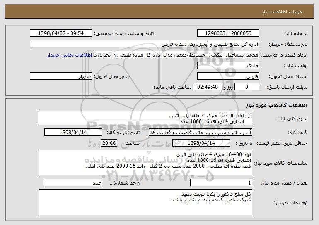The width and height of the screenshot is (319, 225).
Task: Click the delivery province field فارس
Action: tap(228, 76)
